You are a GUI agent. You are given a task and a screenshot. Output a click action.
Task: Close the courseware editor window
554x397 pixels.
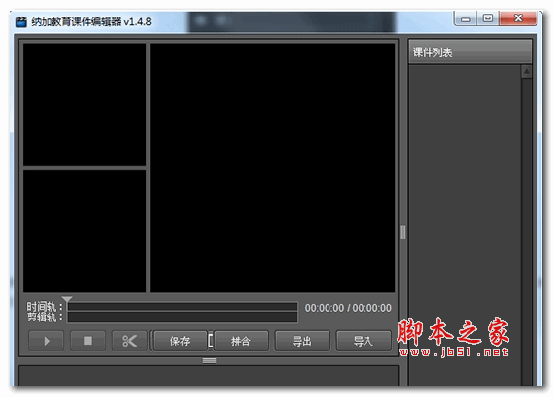point(518,18)
